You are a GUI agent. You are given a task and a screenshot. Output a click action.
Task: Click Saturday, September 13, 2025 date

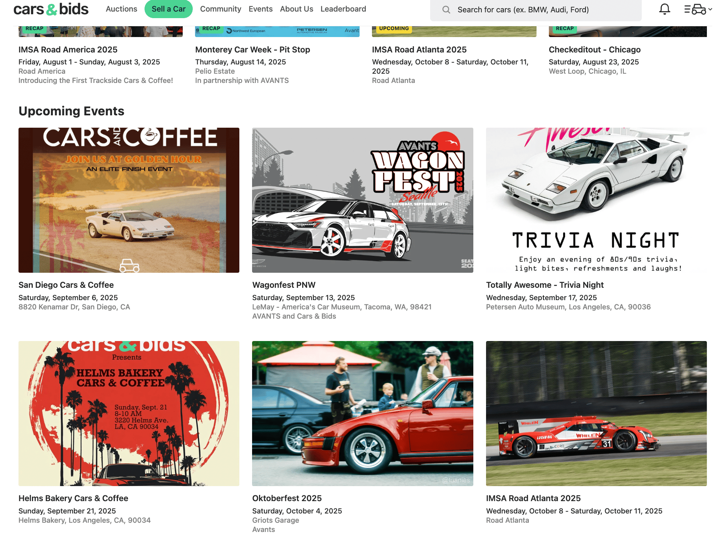(303, 298)
